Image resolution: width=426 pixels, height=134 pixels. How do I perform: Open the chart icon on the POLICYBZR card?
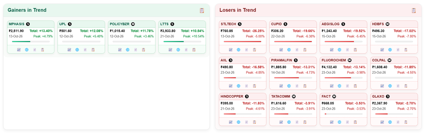(120, 50)
